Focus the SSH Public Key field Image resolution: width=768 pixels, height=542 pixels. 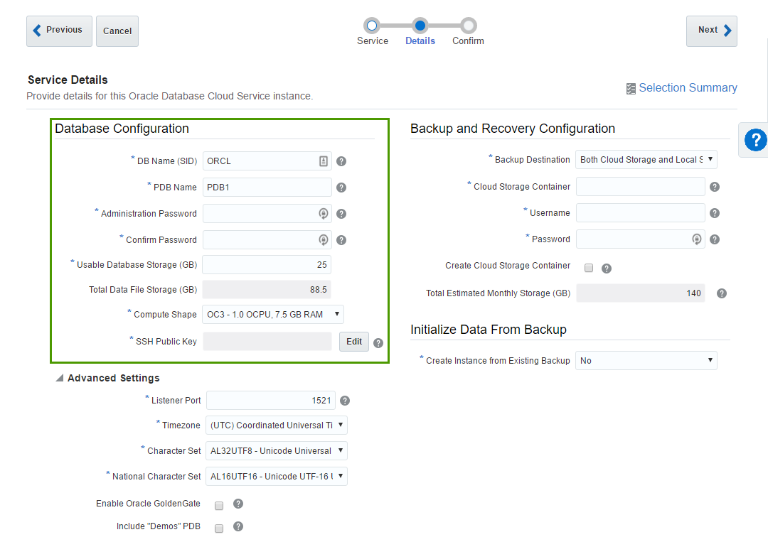(267, 342)
